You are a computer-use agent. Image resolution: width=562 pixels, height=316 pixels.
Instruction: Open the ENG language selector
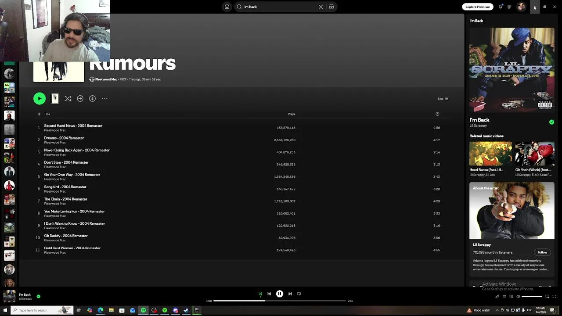coord(530,310)
